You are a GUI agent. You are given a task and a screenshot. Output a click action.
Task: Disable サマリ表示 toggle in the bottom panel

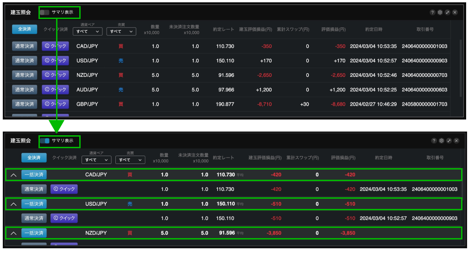click(x=45, y=141)
